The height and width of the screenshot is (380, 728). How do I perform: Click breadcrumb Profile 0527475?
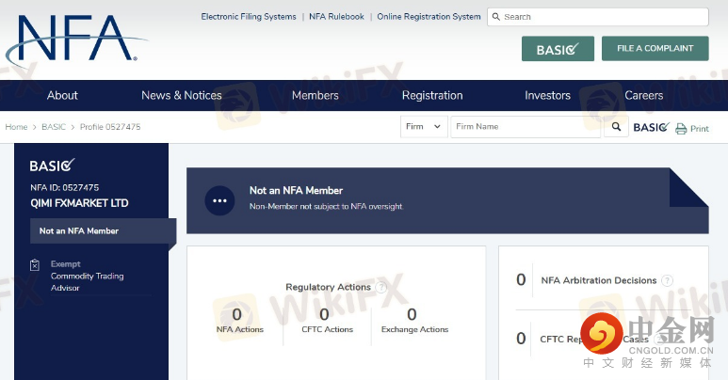[x=110, y=127]
